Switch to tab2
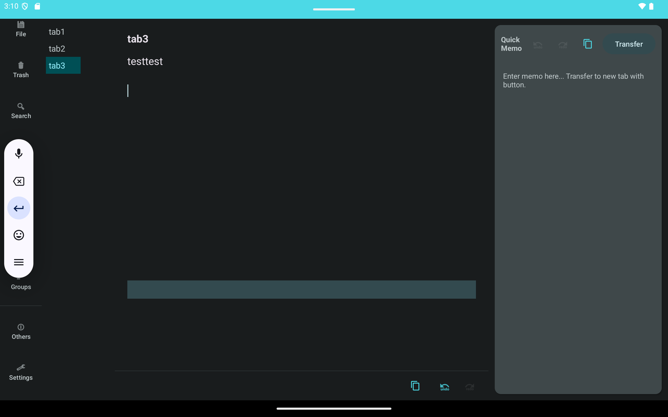This screenshot has width=668, height=417. pyautogui.click(x=63, y=48)
